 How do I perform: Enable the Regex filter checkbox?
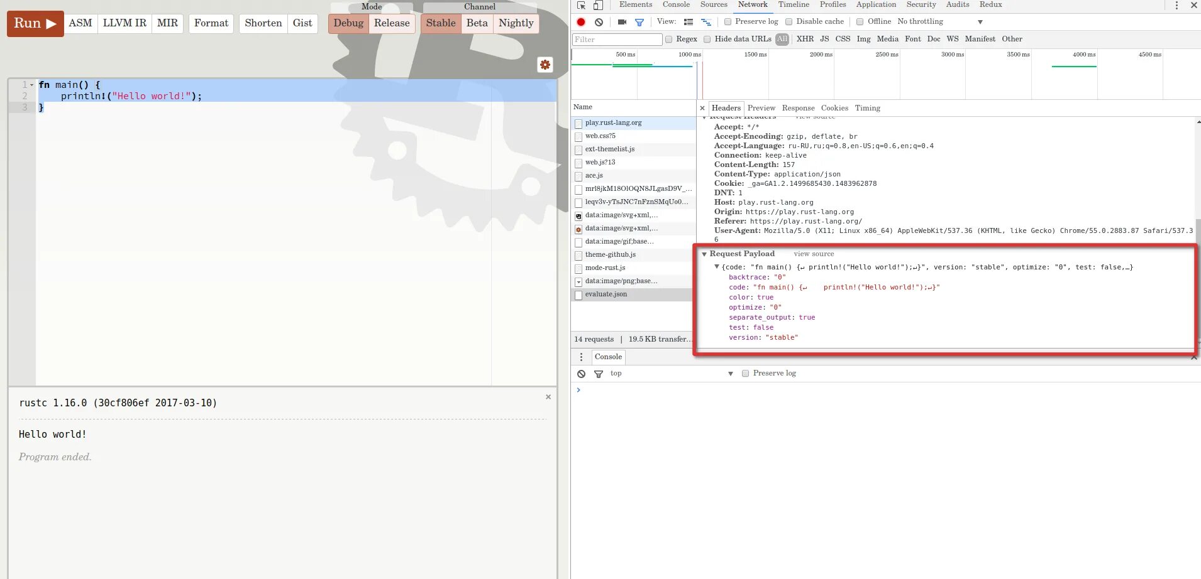[669, 39]
